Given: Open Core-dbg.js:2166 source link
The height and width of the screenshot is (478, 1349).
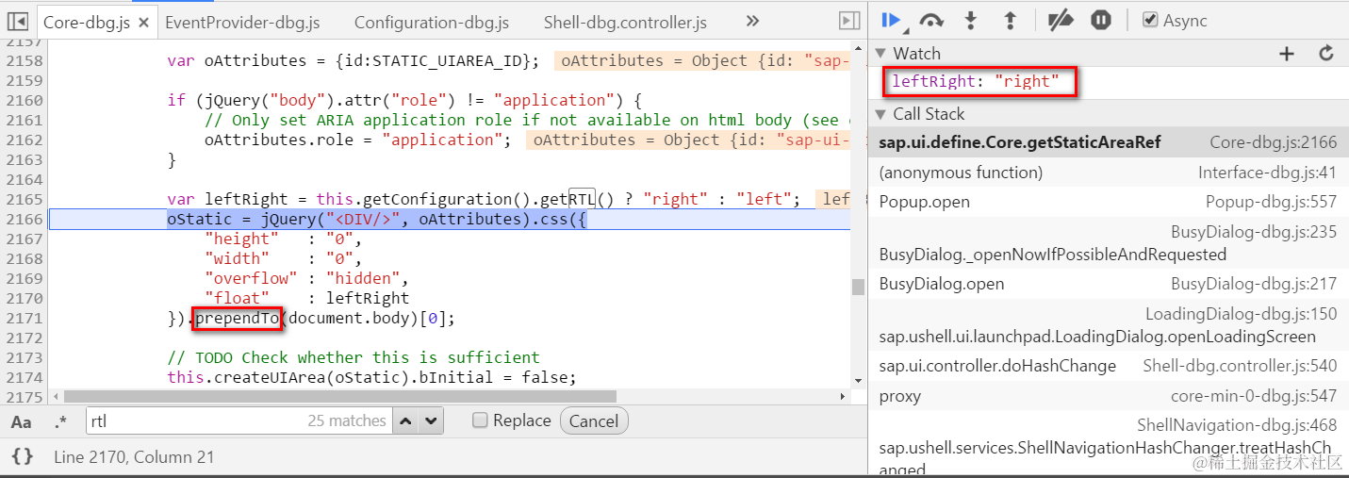Looking at the screenshot, I should [1274, 142].
